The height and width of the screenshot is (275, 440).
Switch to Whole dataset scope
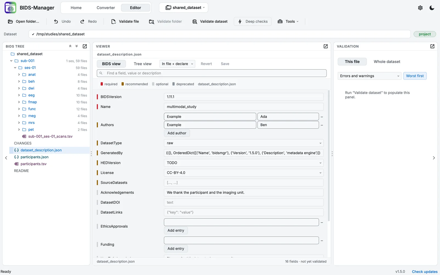(x=387, y=62)
